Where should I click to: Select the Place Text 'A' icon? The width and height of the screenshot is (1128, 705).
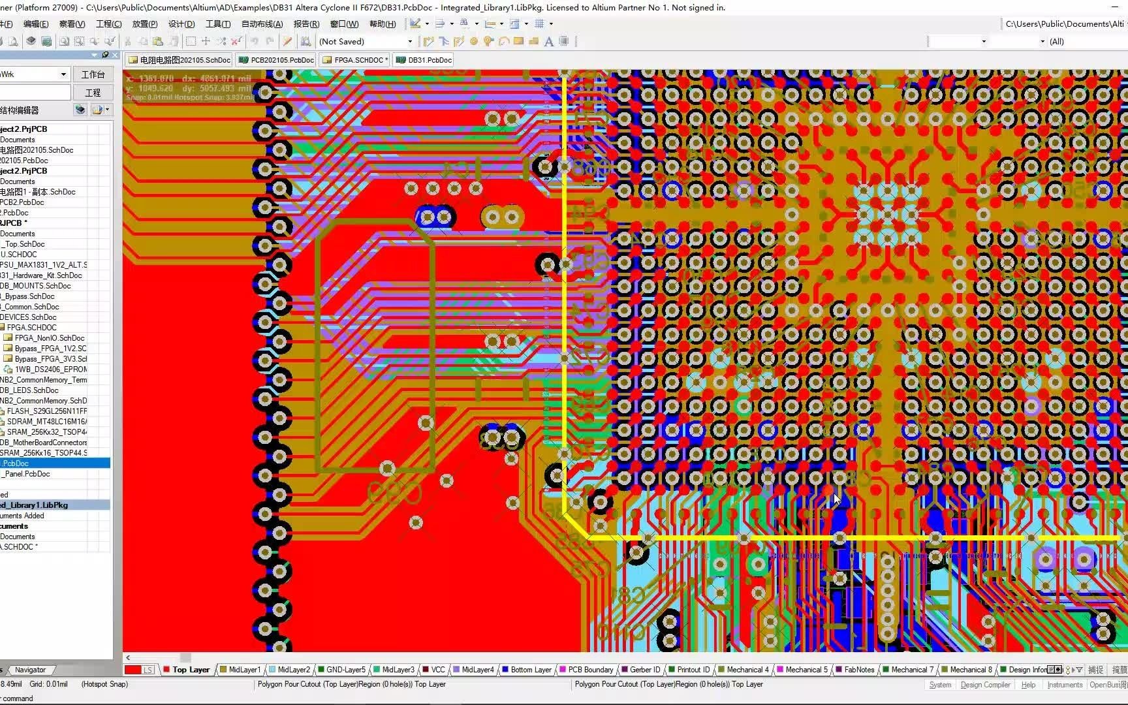click(549, 42)
